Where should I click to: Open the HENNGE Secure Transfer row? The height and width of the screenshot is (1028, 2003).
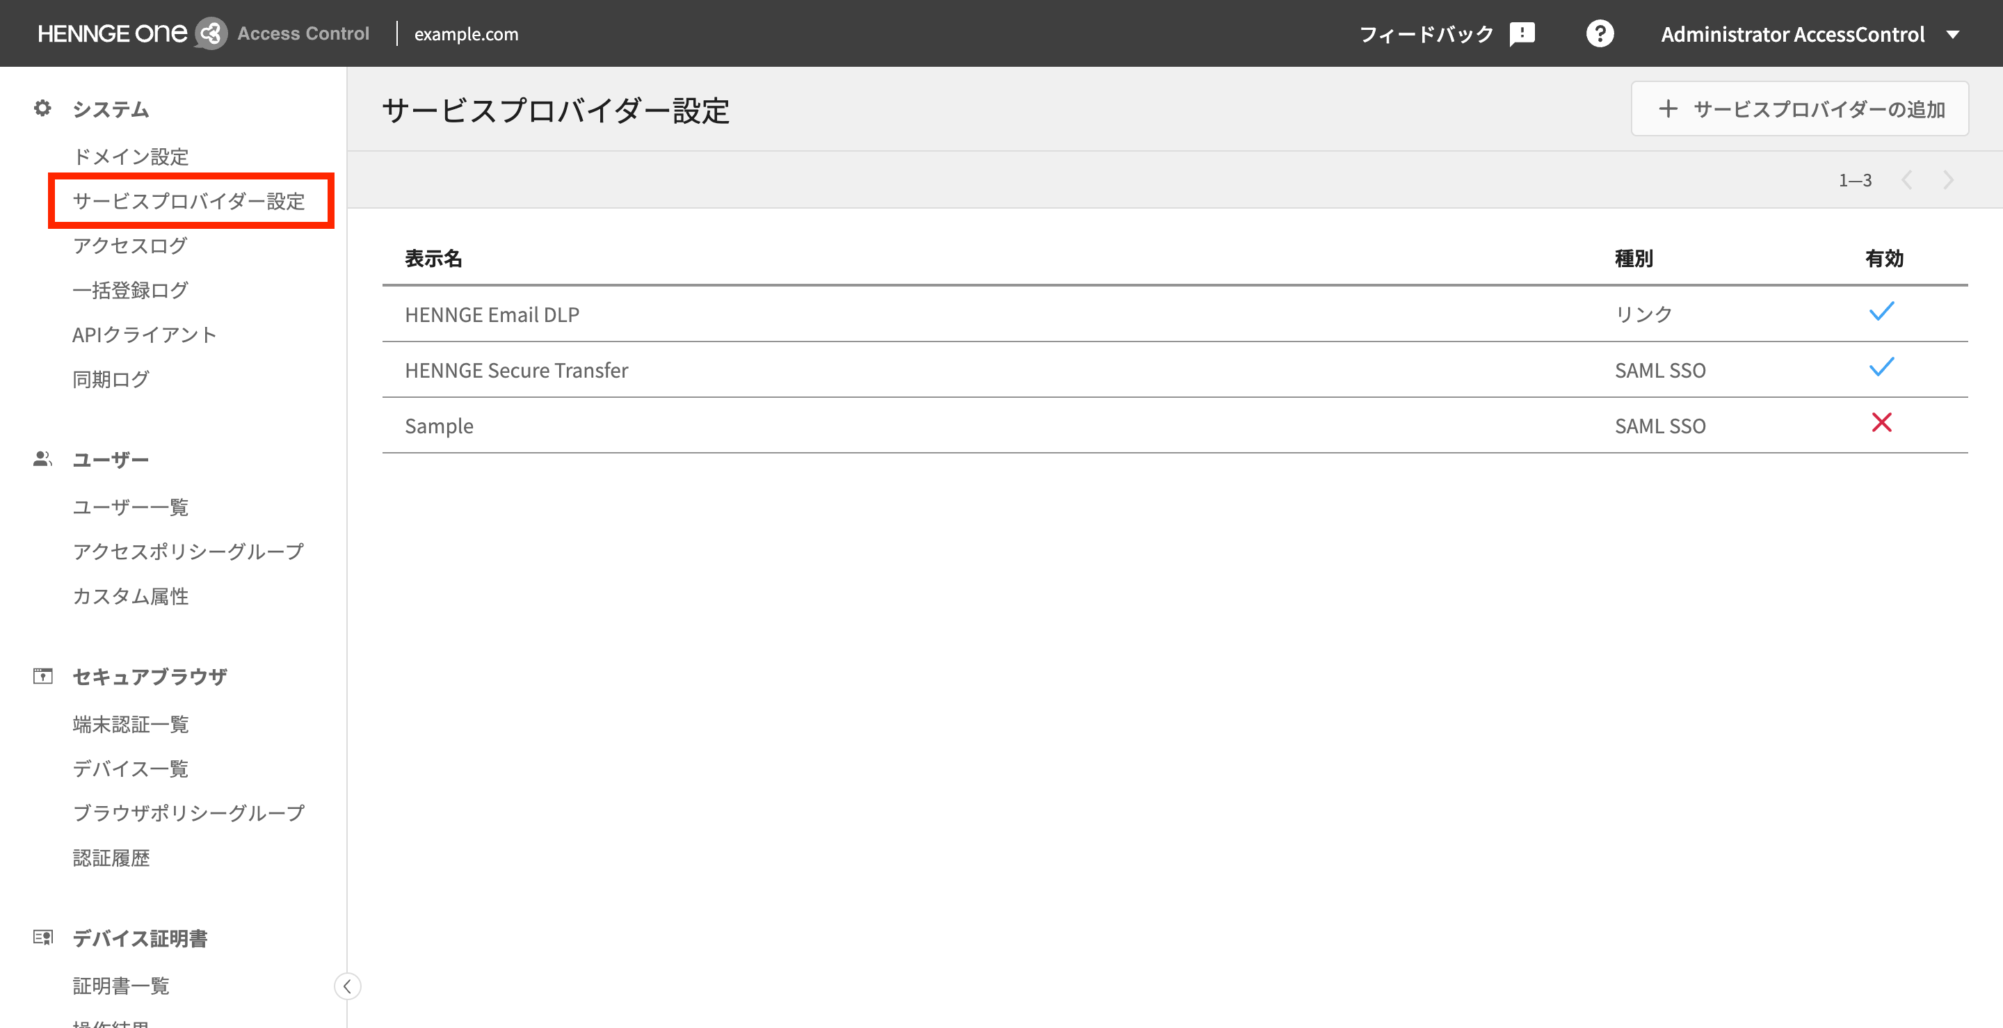[1175, 370]
